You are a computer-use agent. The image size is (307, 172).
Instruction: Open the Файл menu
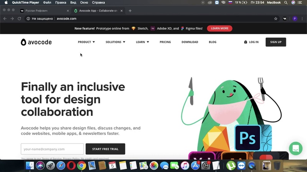pos(47,3)
